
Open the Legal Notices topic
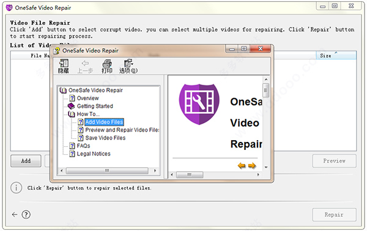[x=94, y=154]
